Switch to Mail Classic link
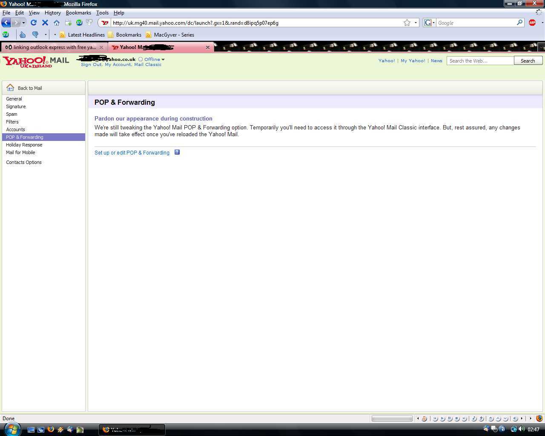545x436 pixels. 148,65
